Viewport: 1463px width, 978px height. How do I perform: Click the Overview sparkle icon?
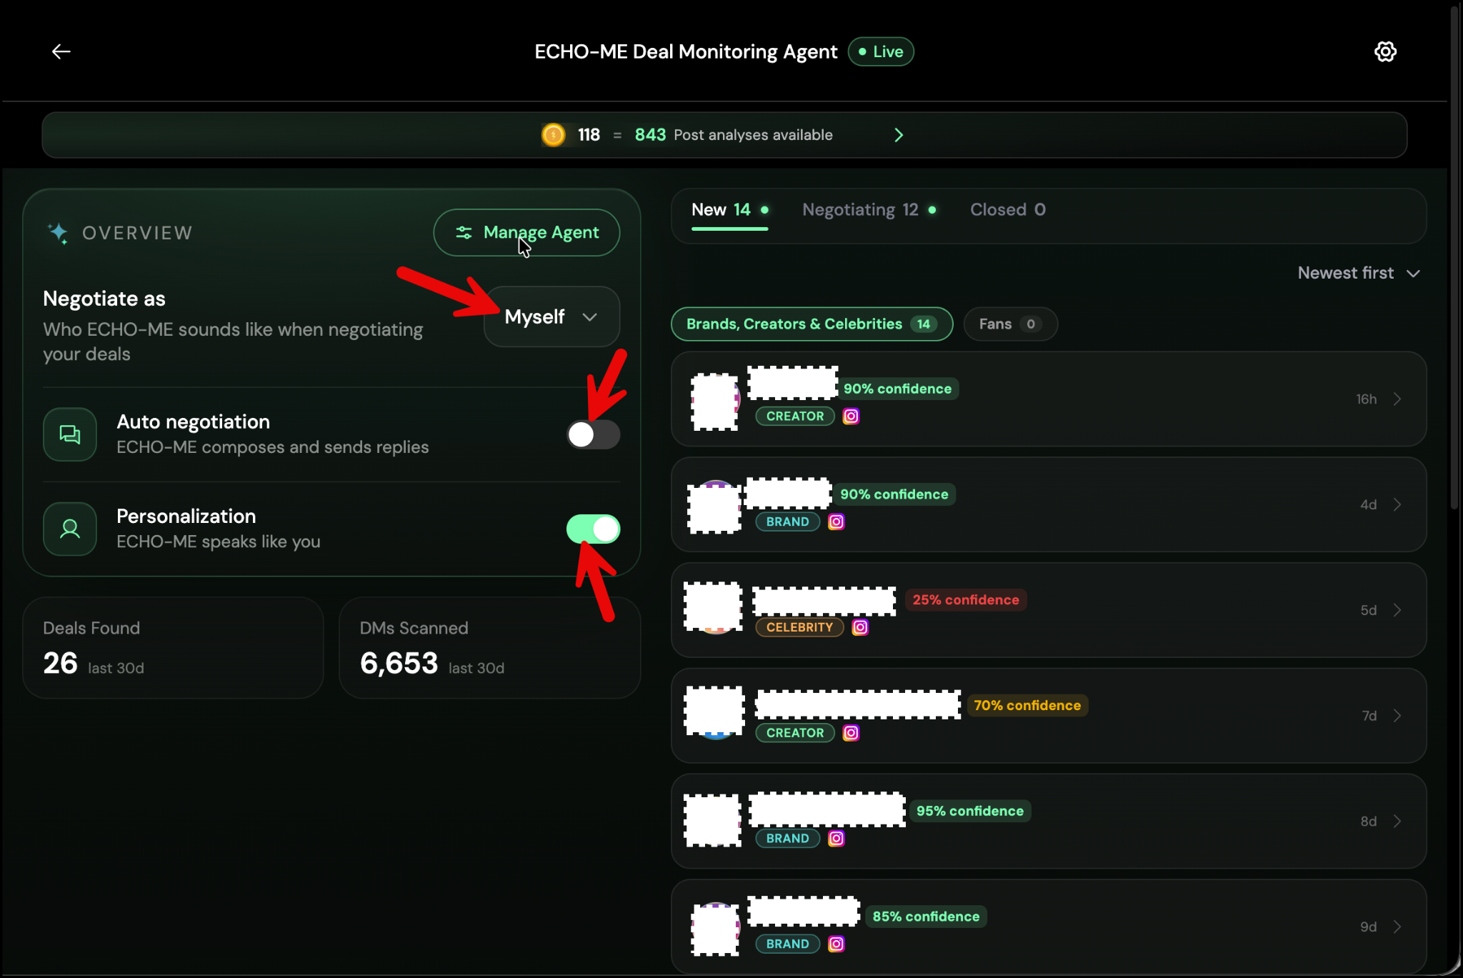[x=58, y=233]
